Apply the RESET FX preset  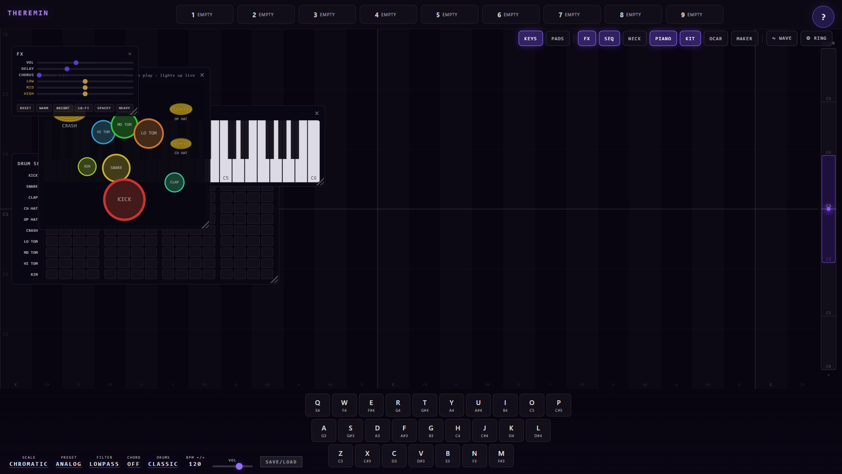[25, 108]
